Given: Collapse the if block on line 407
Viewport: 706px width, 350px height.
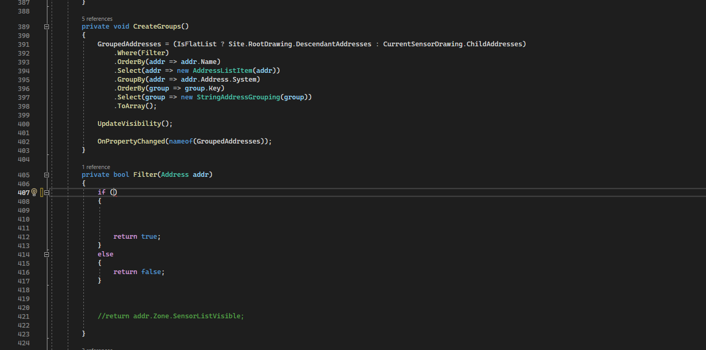Looking at the screenshot, I should click(x=46, y=192).
